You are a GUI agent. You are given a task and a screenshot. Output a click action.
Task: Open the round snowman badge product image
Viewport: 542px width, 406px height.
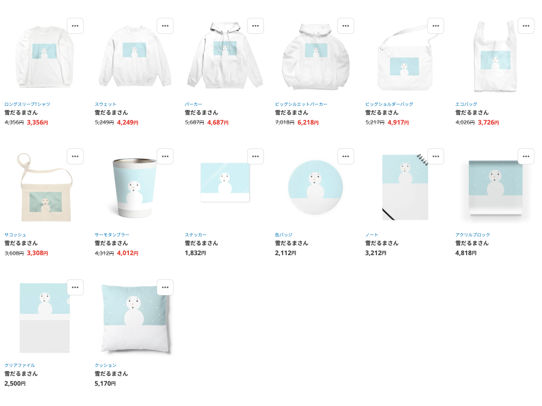click(315, 187)
